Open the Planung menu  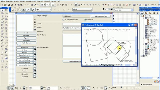(22, 1)
